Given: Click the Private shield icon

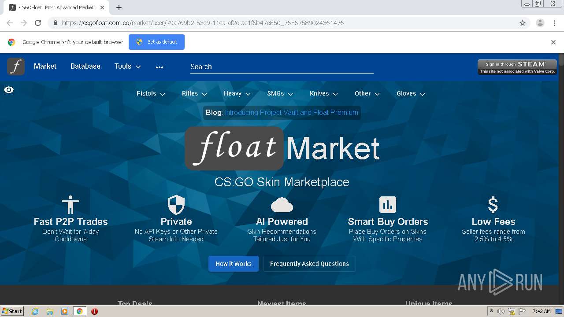Looking at the screenshot, I should (176, 205).
